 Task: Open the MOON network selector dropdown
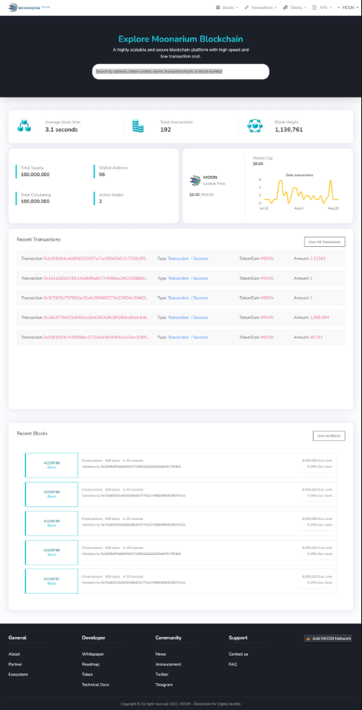tap(348, 7)
